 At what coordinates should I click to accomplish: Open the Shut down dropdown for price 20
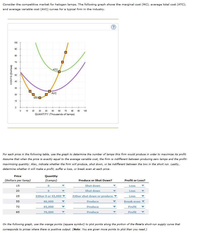coord(95,191)
